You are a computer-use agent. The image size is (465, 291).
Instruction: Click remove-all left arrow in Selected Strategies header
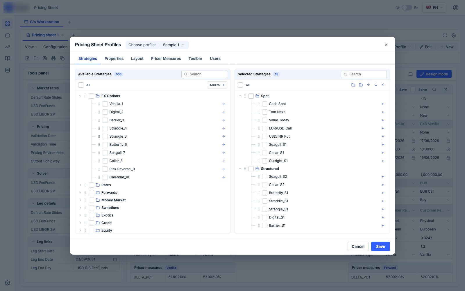383,85
